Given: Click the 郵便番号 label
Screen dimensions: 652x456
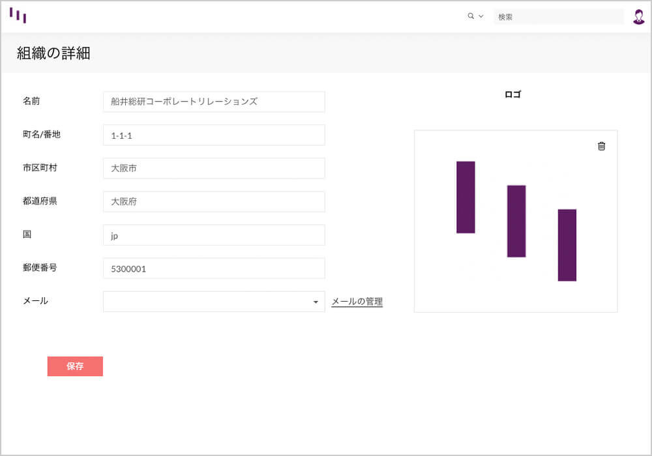Looking at the screenshot, I should click(x=40, y=268).
